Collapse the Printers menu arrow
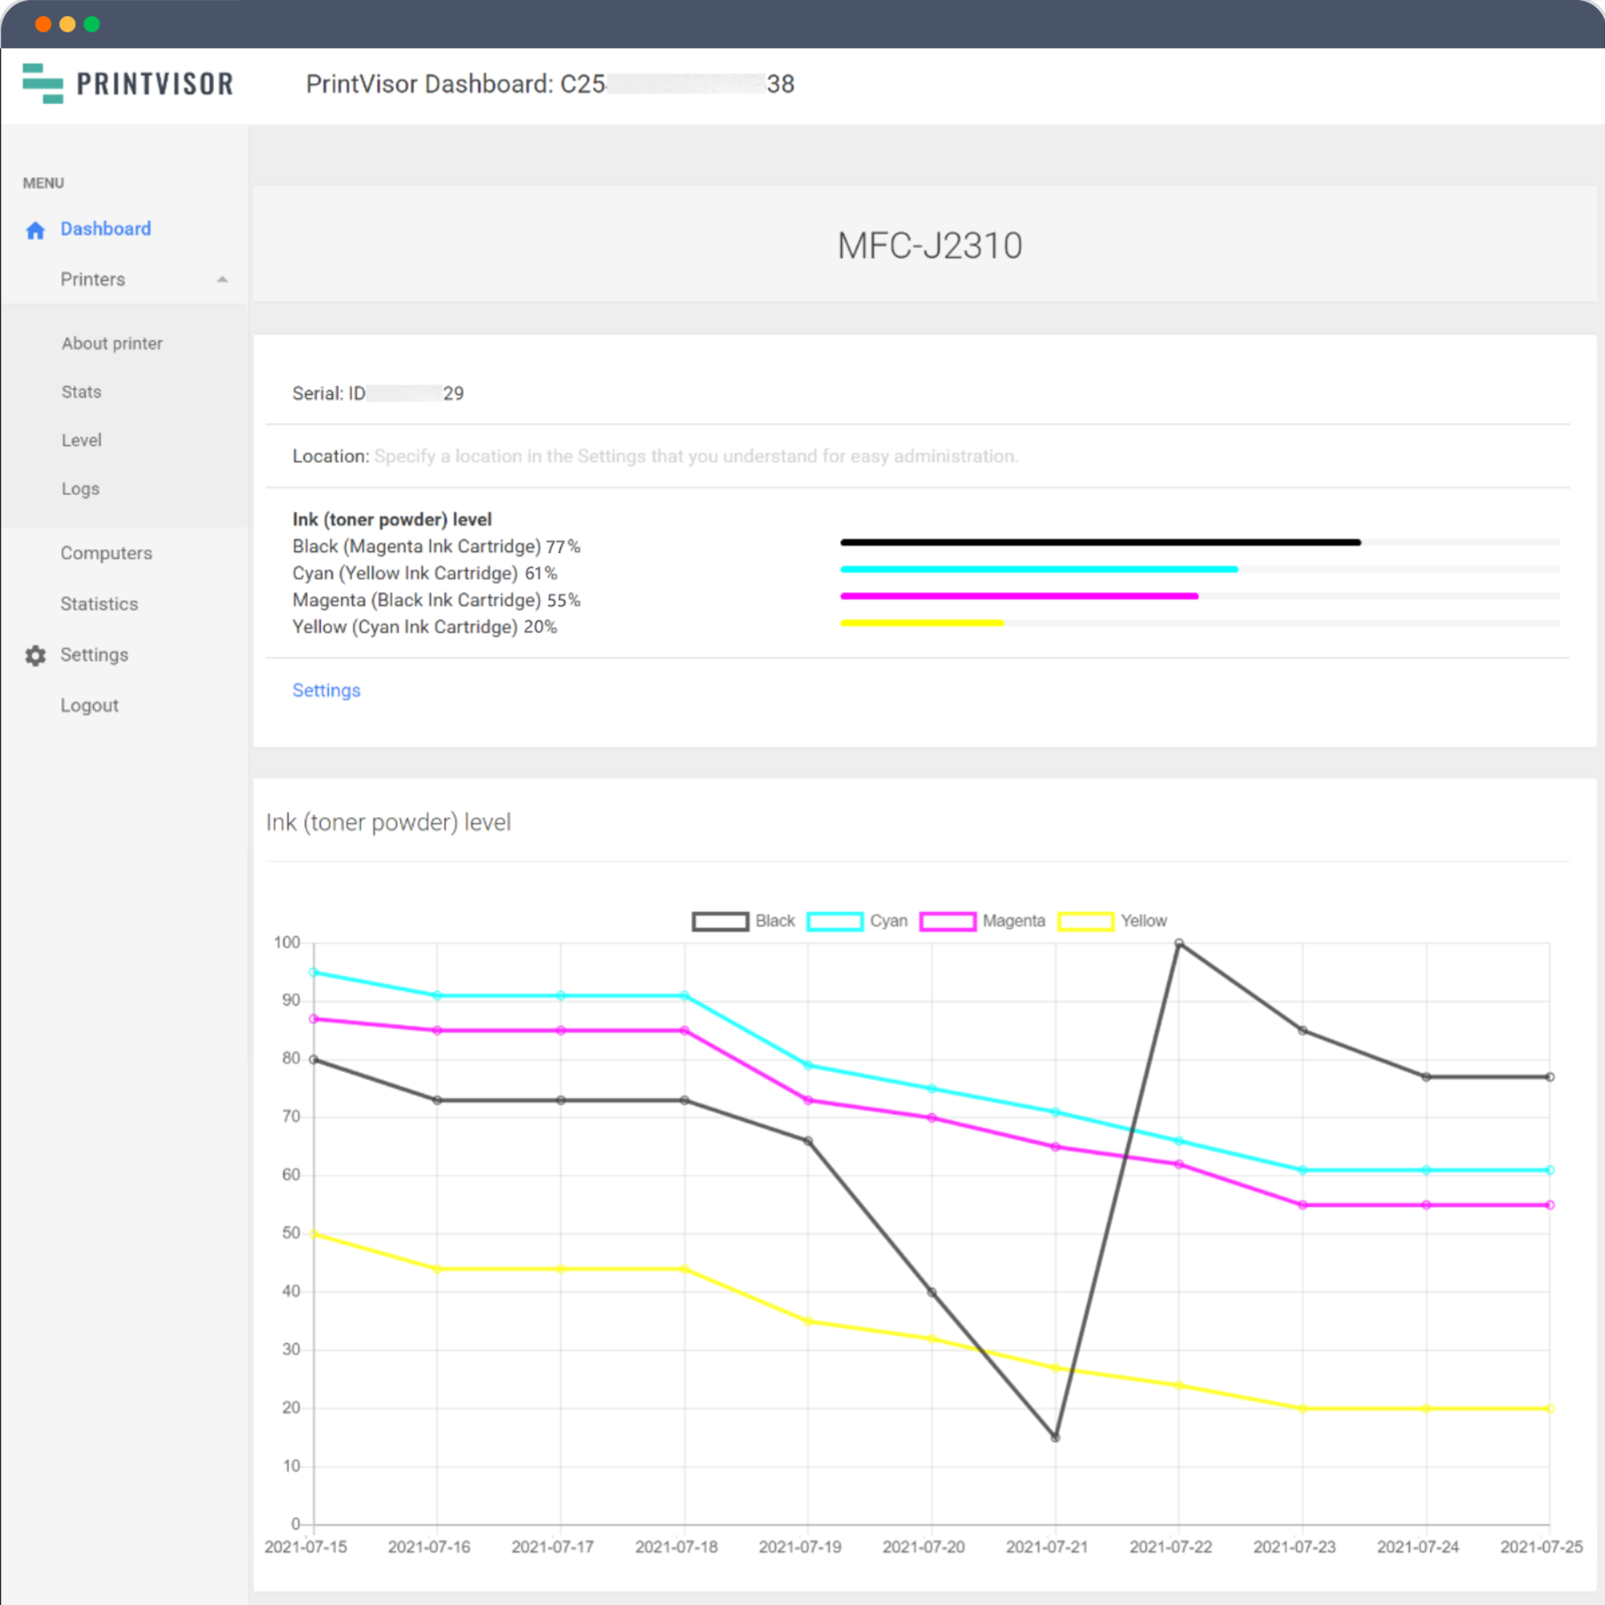The image size is (1605, 1605). point(221,280)
